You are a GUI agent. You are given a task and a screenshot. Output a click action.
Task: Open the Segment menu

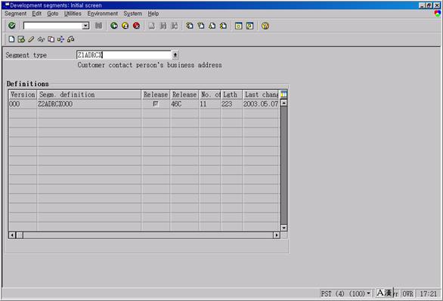16,14
